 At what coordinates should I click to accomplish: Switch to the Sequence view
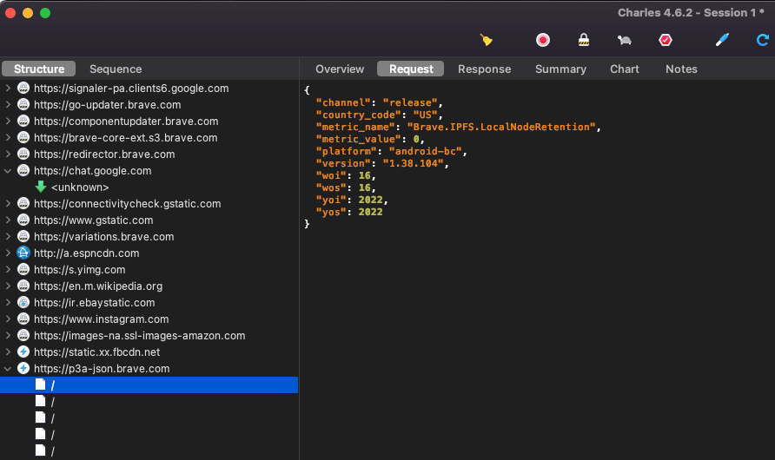[x=116, y=69]
